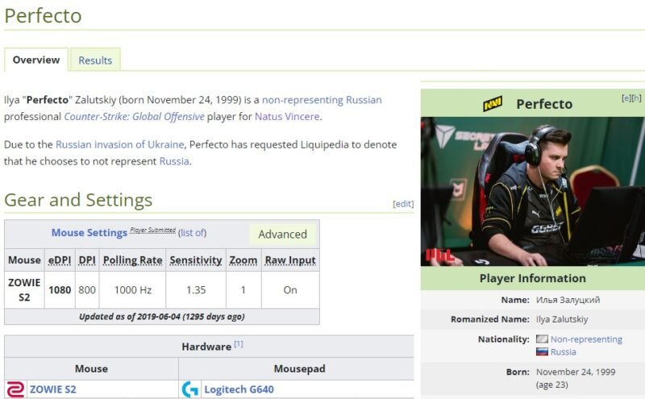Image resolution: width=645 pixels, height=399 pixels.
Task: Click the 'Updated as of 2019-06-04' note
Action: tap(162, 317)
